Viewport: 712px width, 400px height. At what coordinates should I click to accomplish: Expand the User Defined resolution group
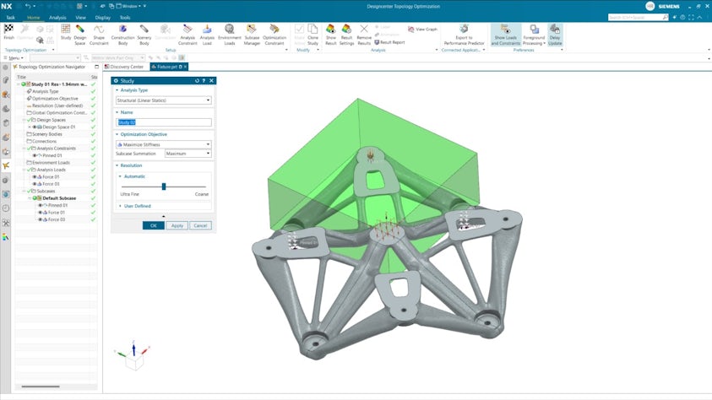click(x=120, y=206)
